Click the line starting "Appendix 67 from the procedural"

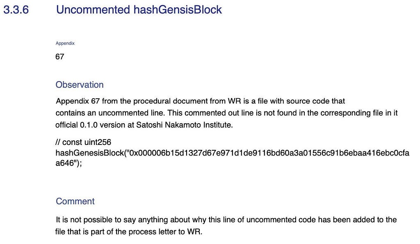200,101
